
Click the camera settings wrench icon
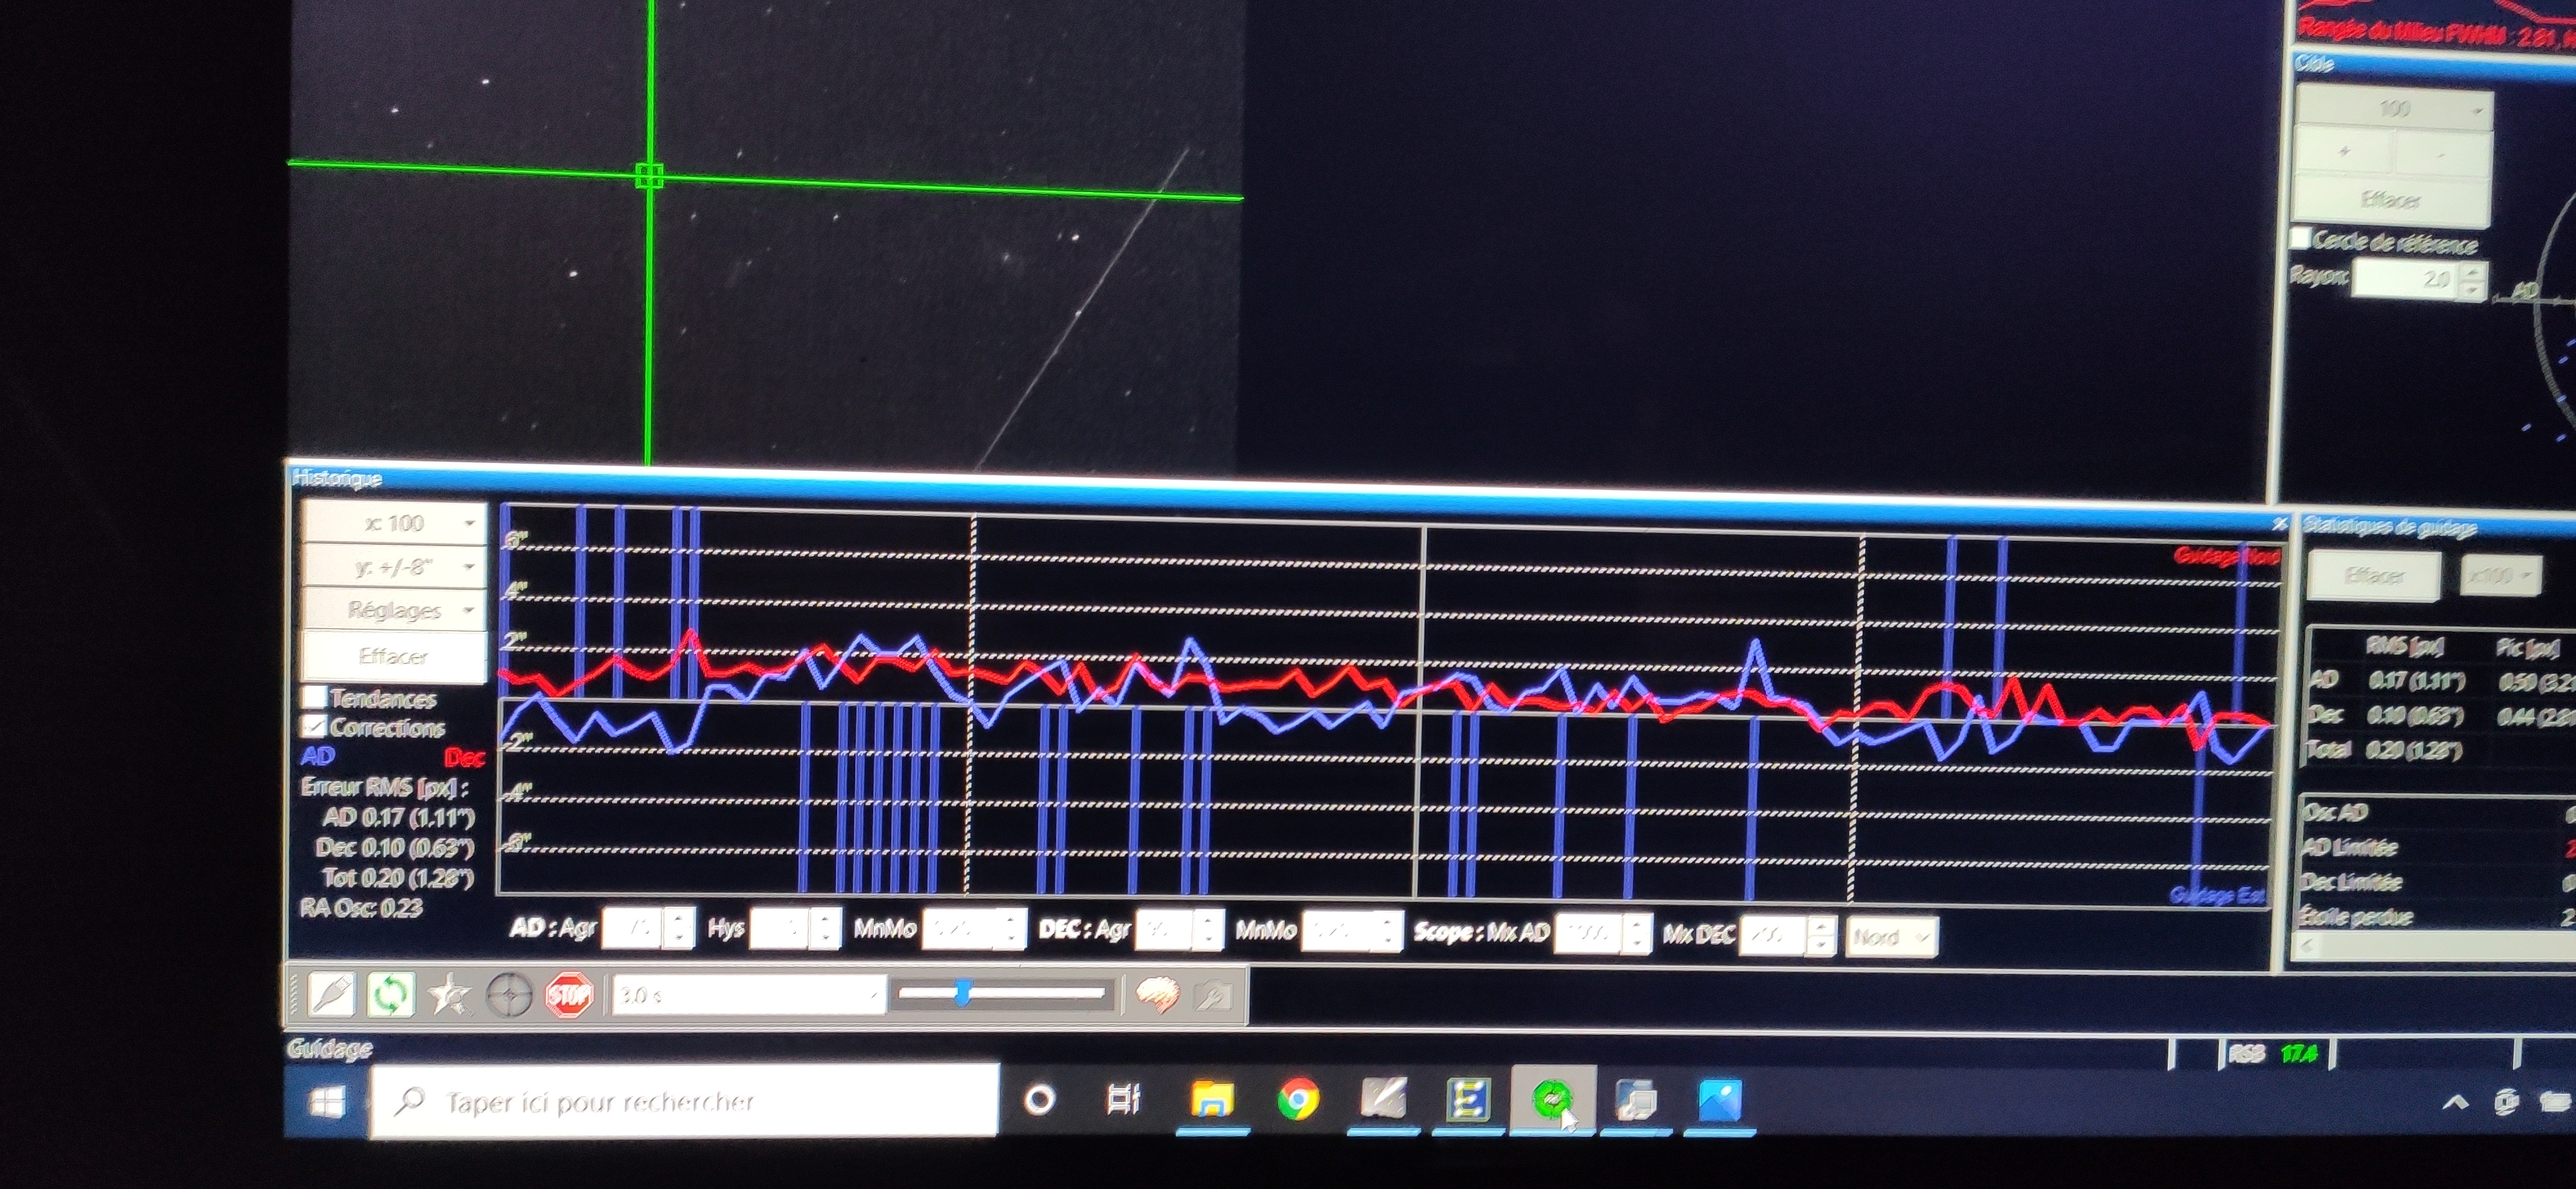click(1213, 996)
